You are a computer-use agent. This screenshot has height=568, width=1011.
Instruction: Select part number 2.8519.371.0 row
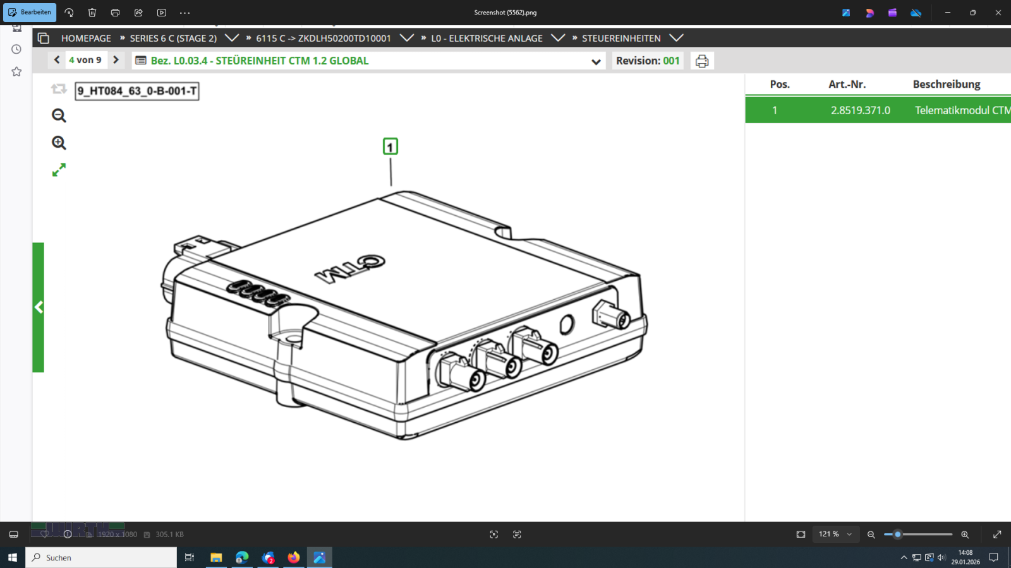[860, 110]
